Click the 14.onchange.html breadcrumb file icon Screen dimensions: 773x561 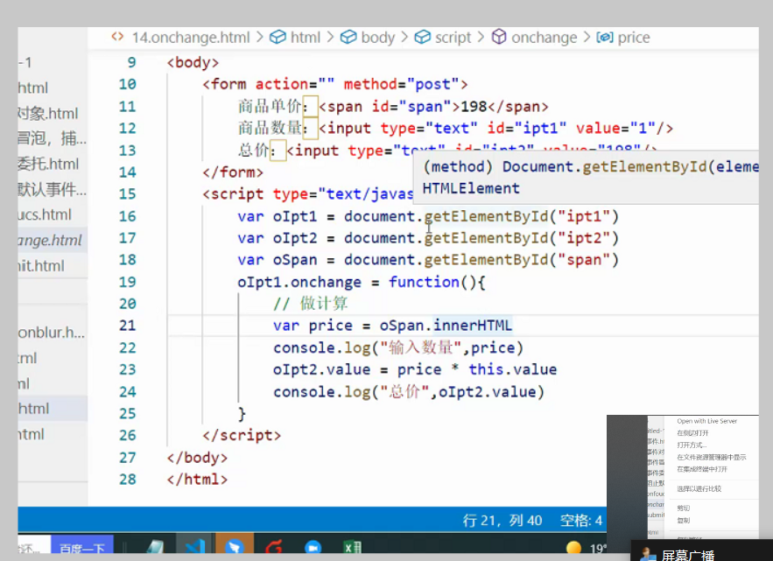[117, 37]
